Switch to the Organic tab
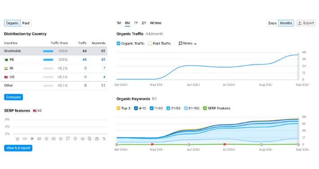 point(12,23)
